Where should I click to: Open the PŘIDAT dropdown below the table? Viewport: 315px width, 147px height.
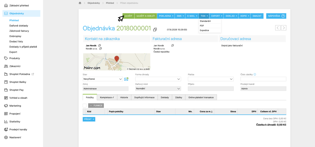89,119
